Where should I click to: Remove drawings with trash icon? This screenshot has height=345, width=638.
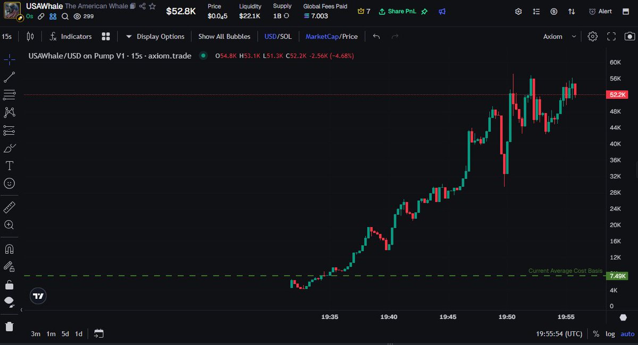(9, 326)
